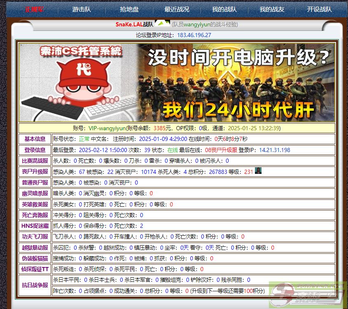Go to 我的战队 tab
The width and height of the screenshot is (348, 309).
point(224,9)
